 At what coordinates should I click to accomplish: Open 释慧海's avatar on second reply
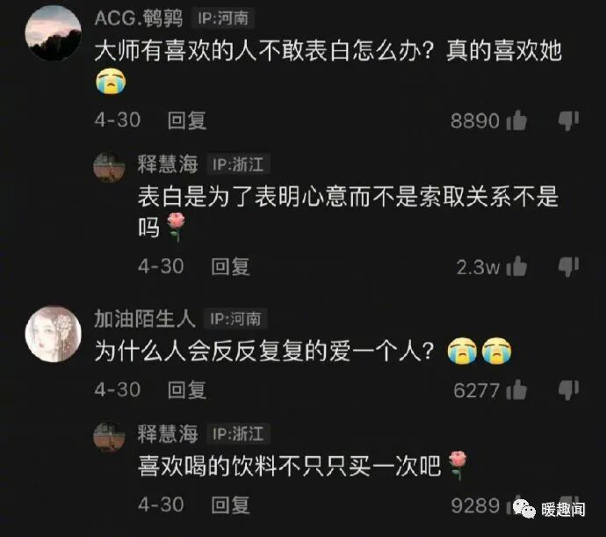(x=110, y=437)
